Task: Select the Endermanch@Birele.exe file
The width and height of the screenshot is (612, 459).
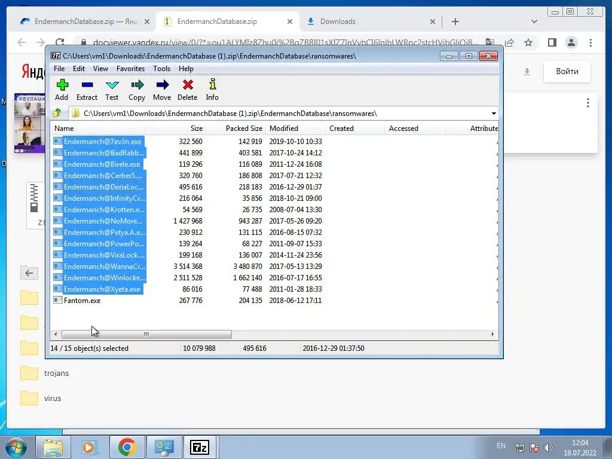Action: (x=102, y=164)
